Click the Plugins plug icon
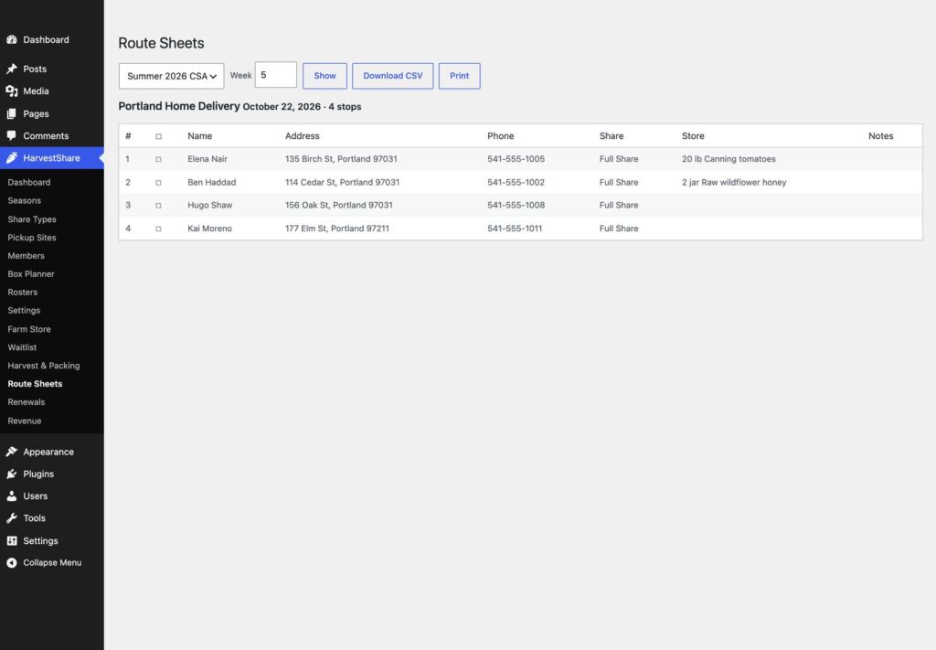The width and height of the screenshot is (936, 650). [11, 474]
